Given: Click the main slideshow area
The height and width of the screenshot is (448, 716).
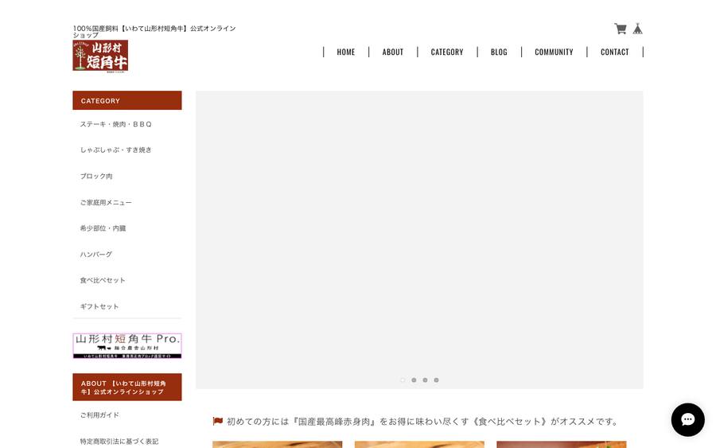Looking at the screenshot, I should 419,240.
